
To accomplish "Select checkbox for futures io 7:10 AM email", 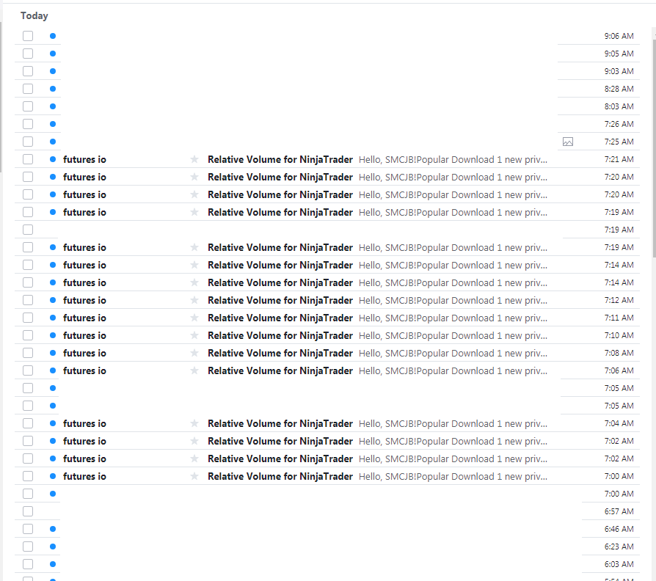I will click(x=28, y=335).
